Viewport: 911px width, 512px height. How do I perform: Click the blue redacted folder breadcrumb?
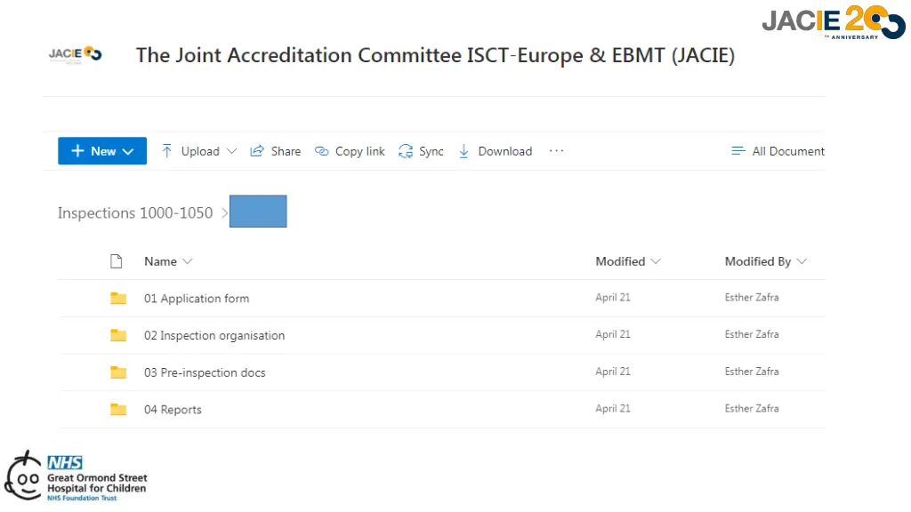pos(258,212)
